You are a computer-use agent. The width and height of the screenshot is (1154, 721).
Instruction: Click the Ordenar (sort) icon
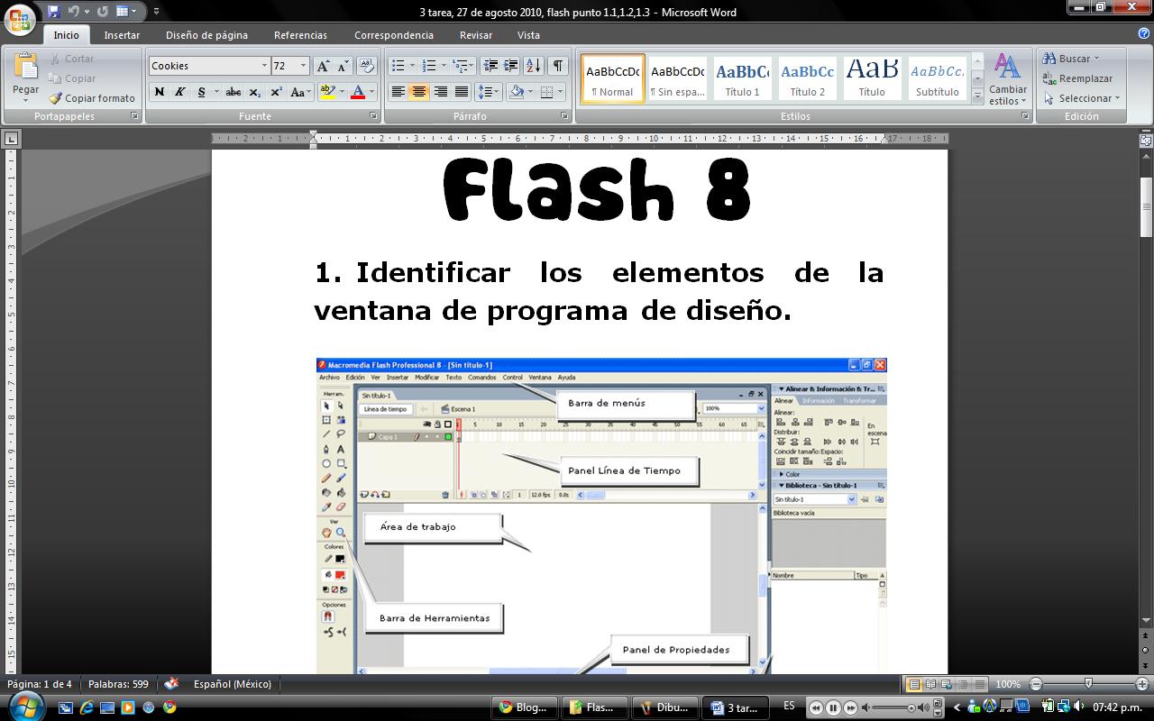(x=532, y=65)
